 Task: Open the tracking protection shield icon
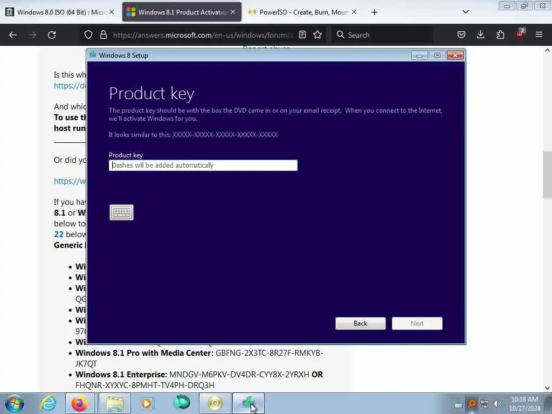(x=88, y=34)
